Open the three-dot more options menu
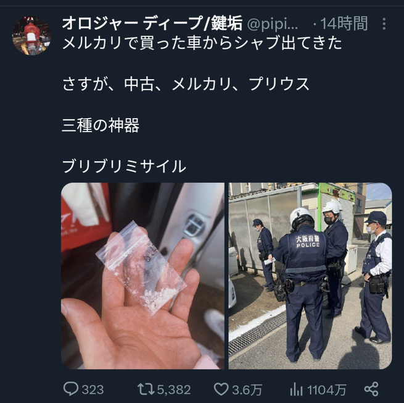This screenshot has width=404, height=403. click(384, 23)
